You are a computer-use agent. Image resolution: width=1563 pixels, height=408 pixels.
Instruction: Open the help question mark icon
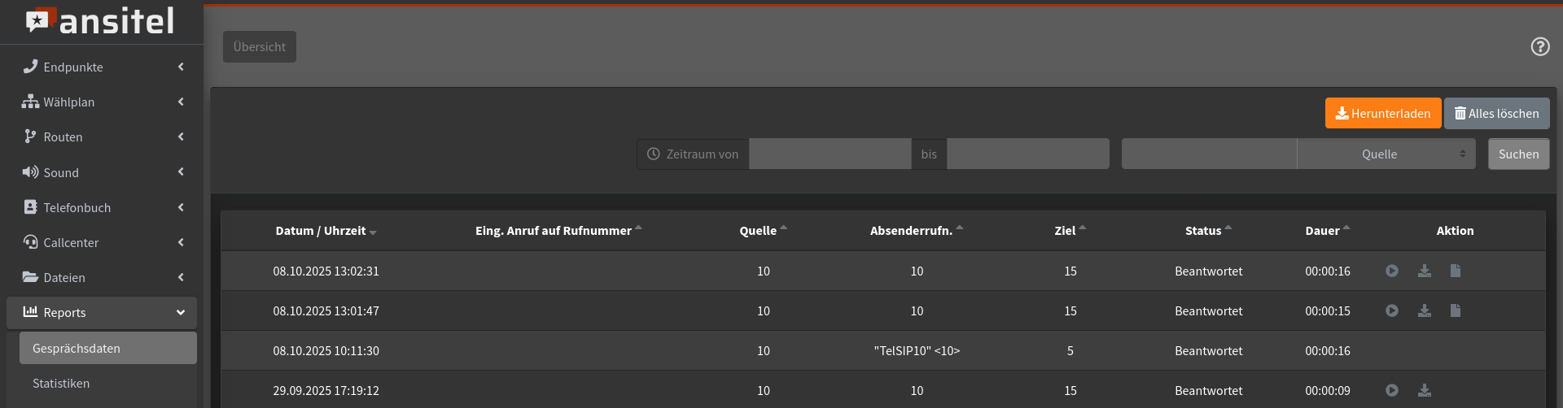tap(1539, 47)
